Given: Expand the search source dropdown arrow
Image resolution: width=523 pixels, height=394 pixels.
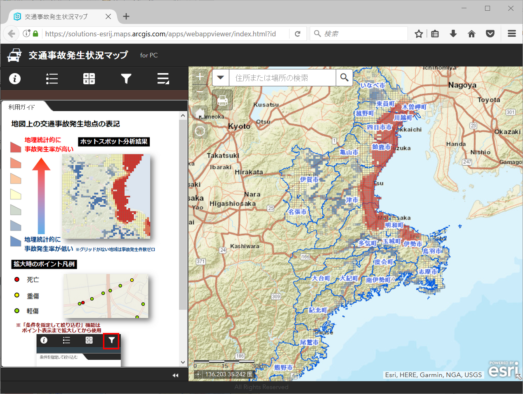Looking at the screenshot, I should click(x=221, y=78).
